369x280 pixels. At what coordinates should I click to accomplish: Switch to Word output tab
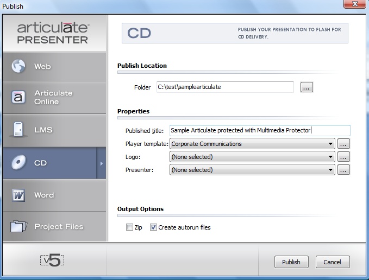54,195
